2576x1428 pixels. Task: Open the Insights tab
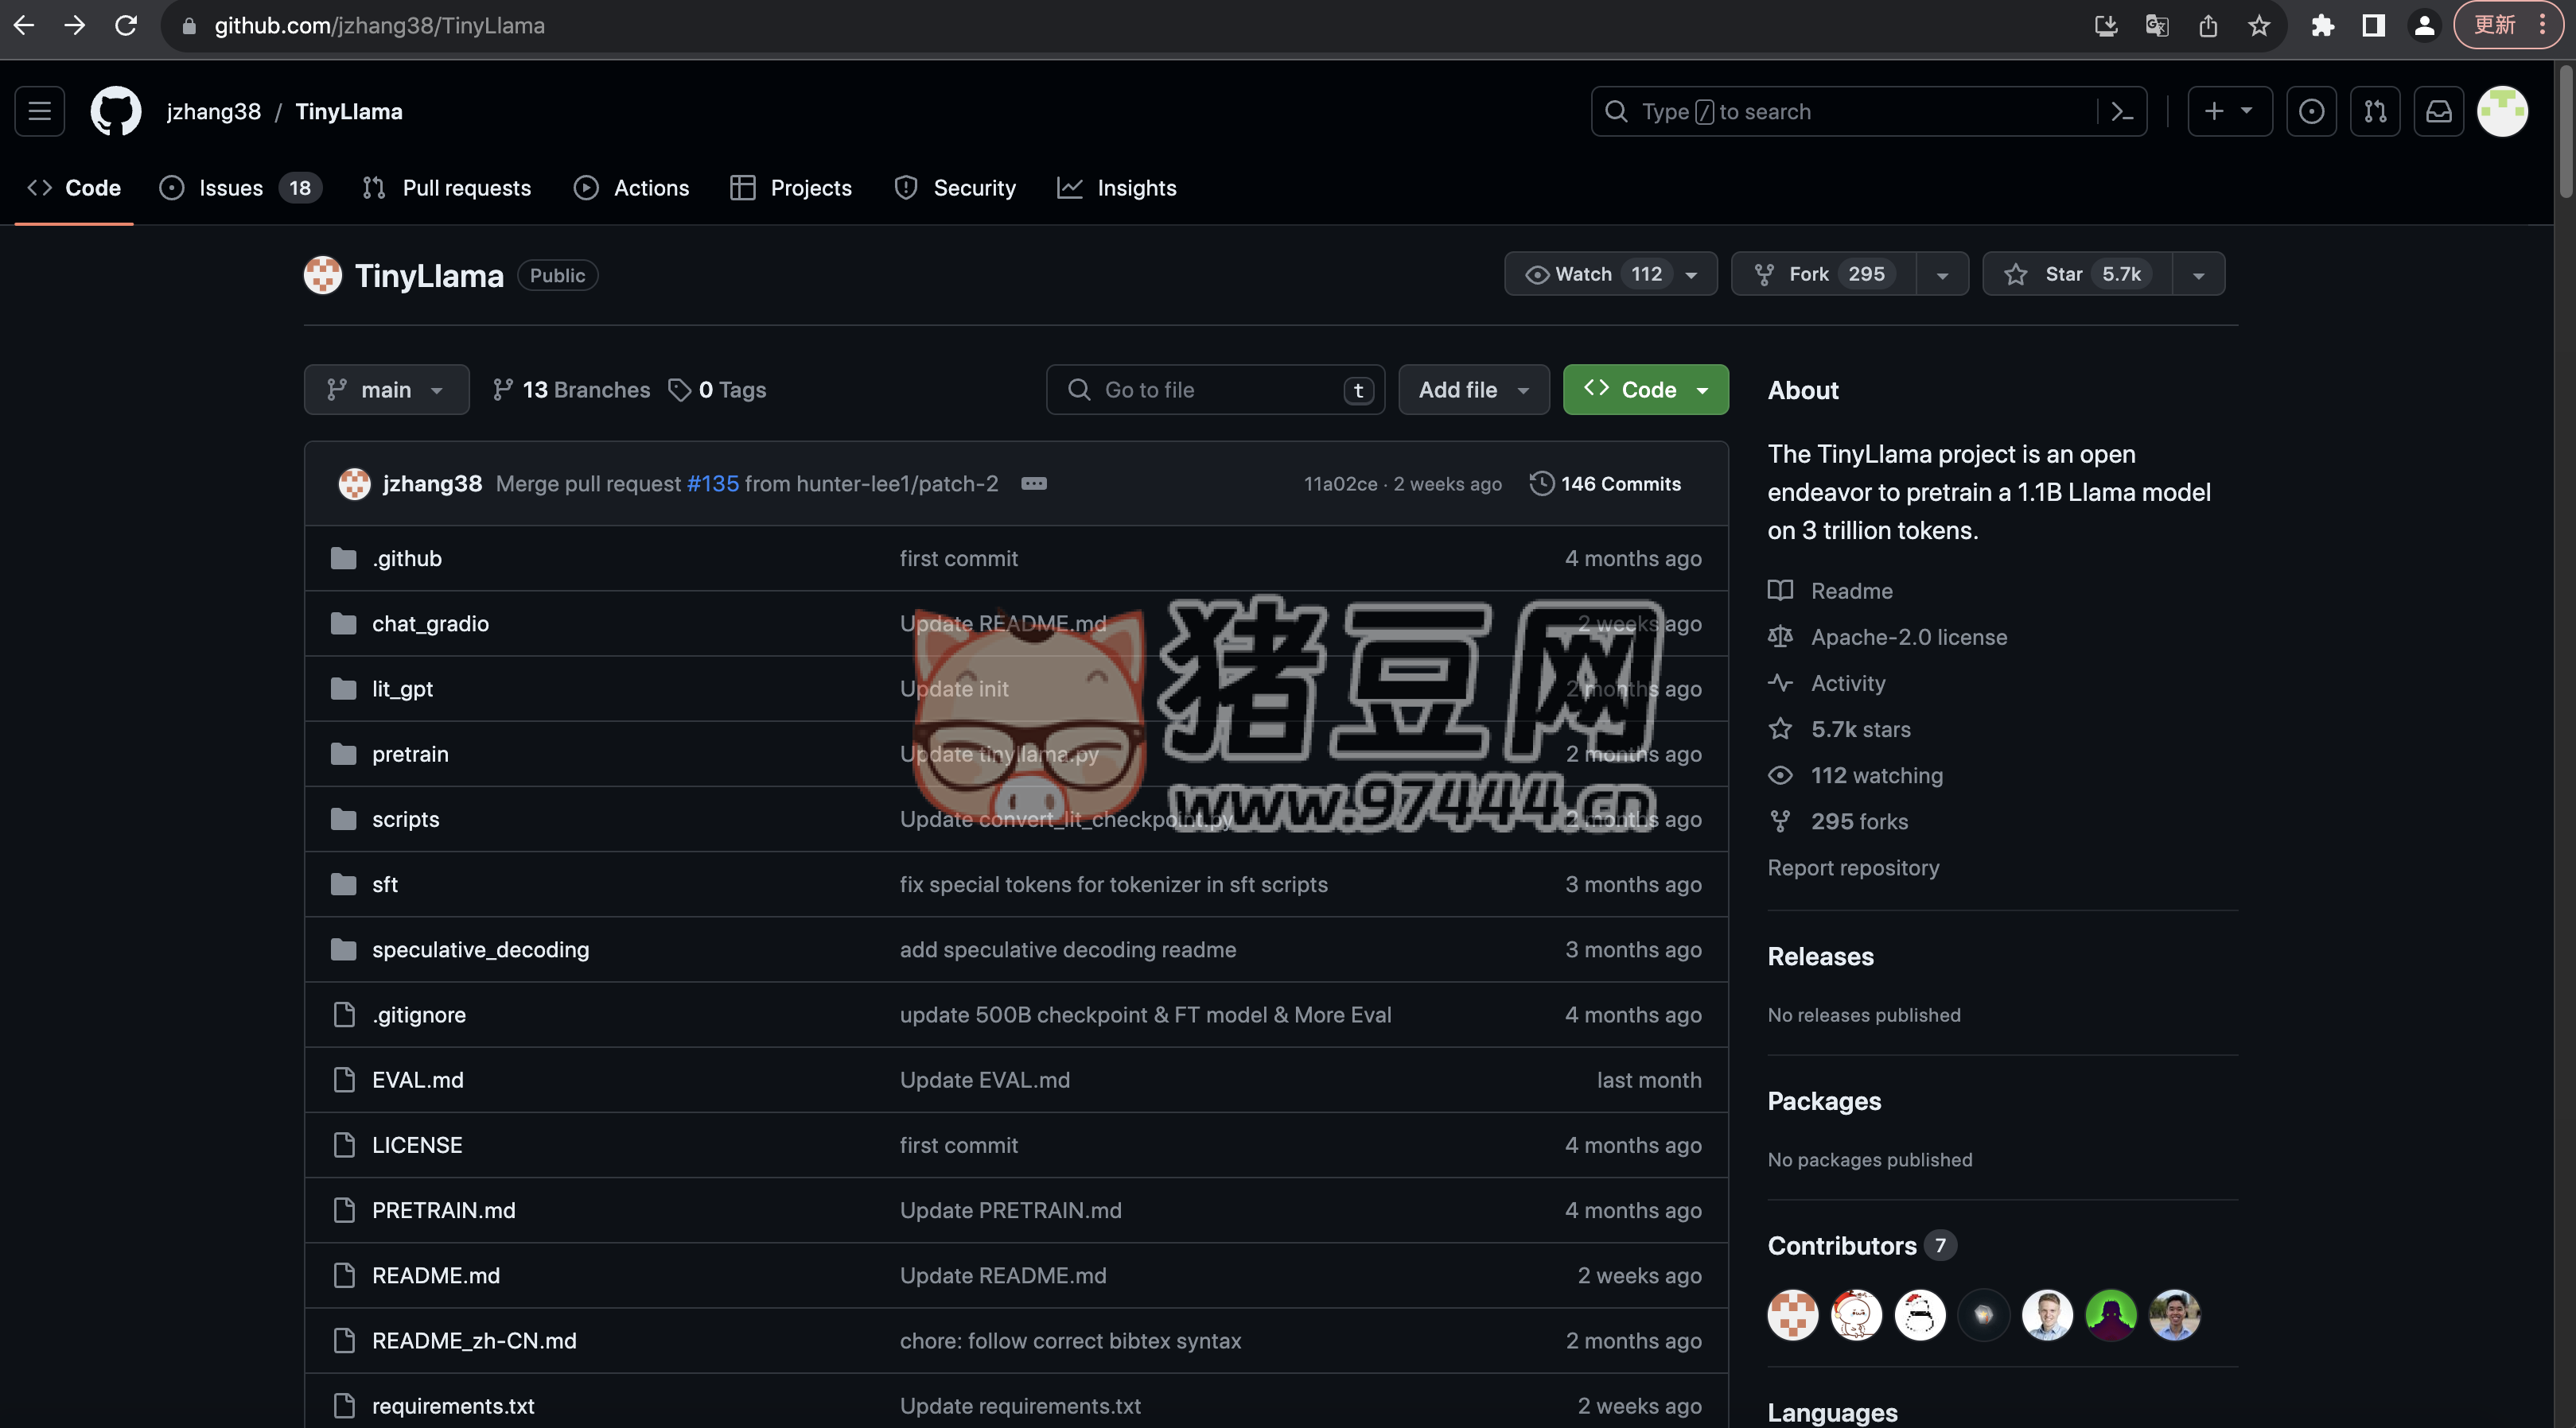click(x=1117, y=188)
